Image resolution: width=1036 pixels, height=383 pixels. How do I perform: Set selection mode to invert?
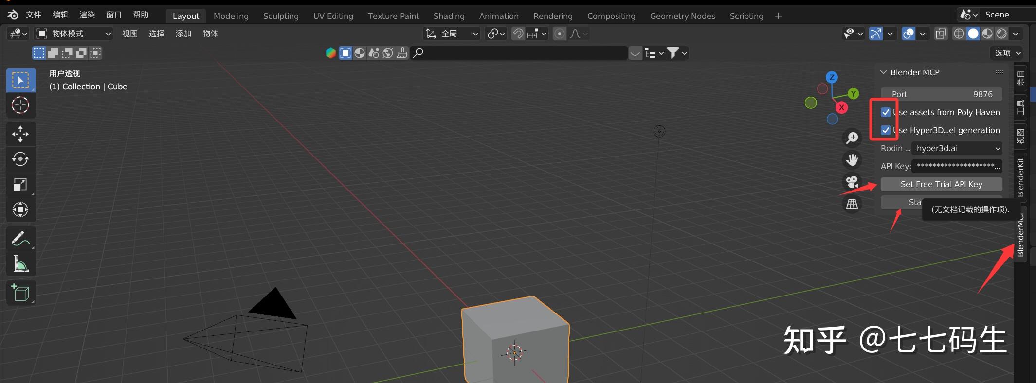click(81, 53)
